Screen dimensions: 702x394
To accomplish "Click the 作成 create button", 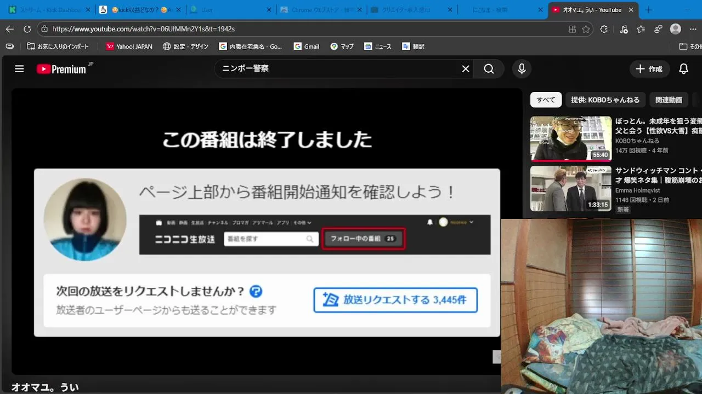I will pyautogui.click(x=649, y=69).
